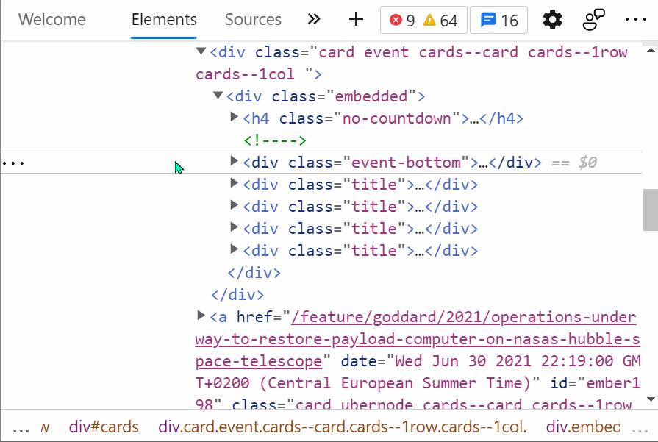The image size is (658, 442).
Task: Open the Sources tab
Action: [253, 20]
